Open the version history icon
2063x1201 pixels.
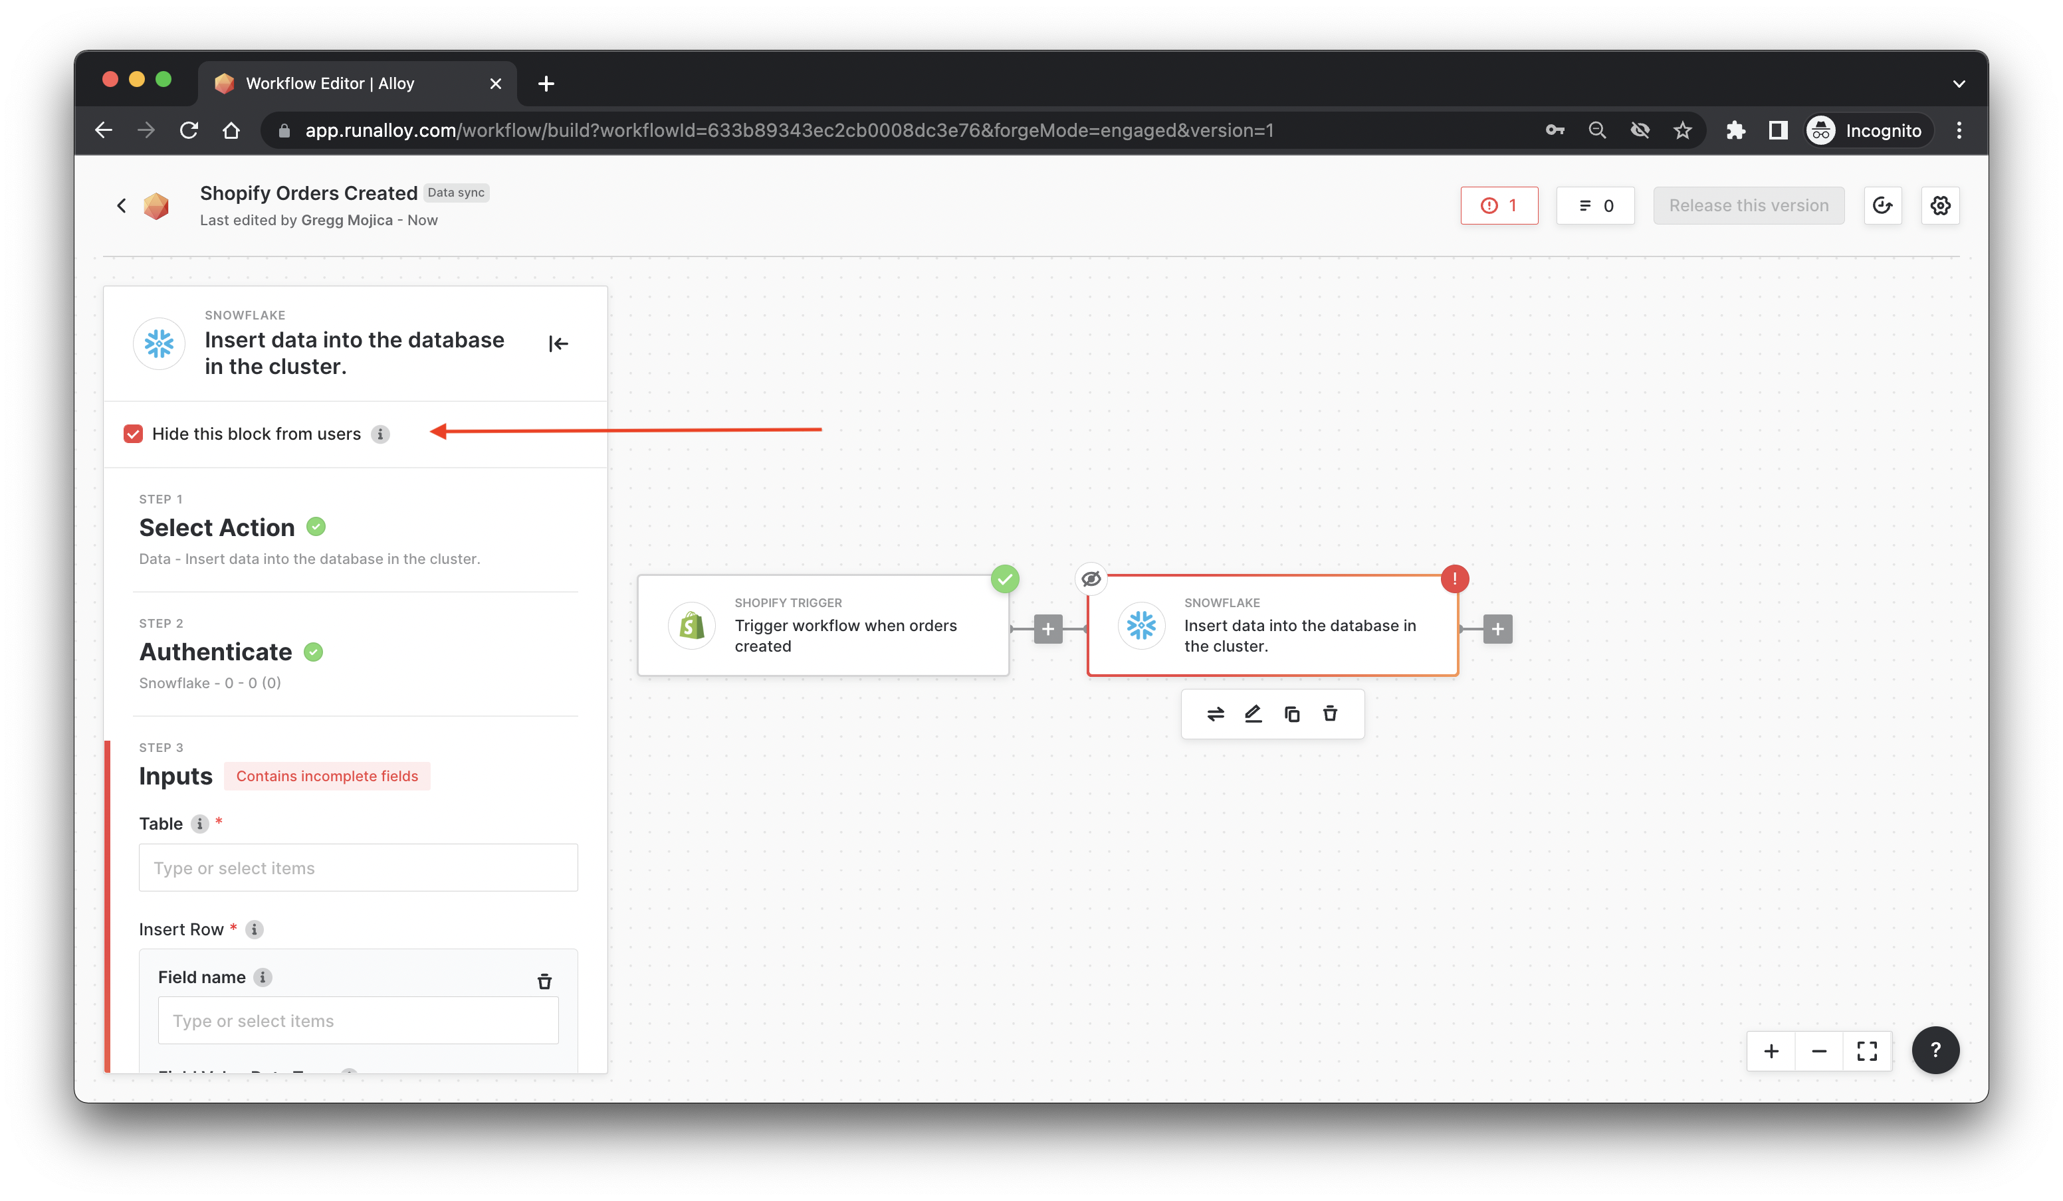(1882, 205)
